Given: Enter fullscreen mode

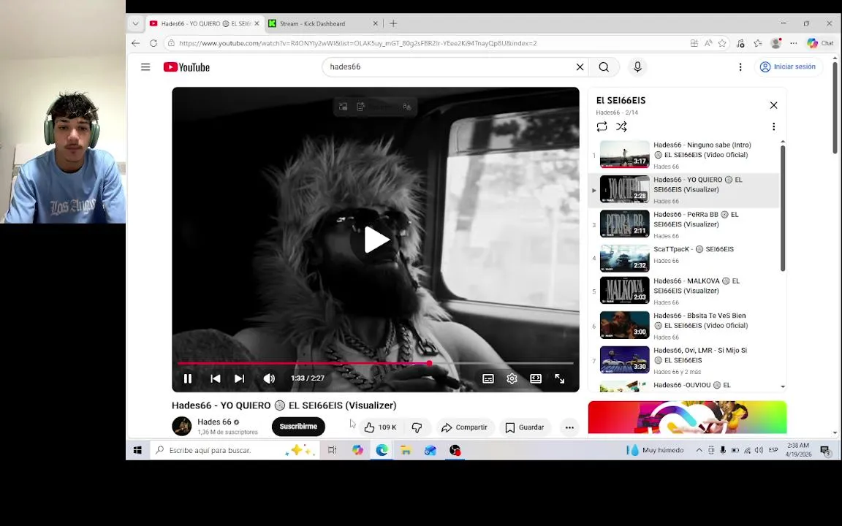Looking at the screenshot, I should [560, 378].
